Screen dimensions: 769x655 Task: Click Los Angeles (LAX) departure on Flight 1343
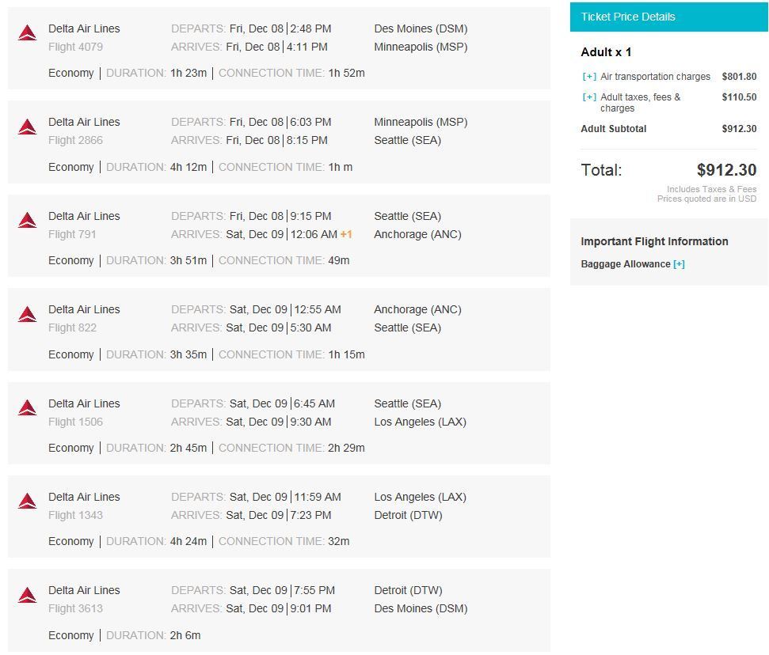420,497
